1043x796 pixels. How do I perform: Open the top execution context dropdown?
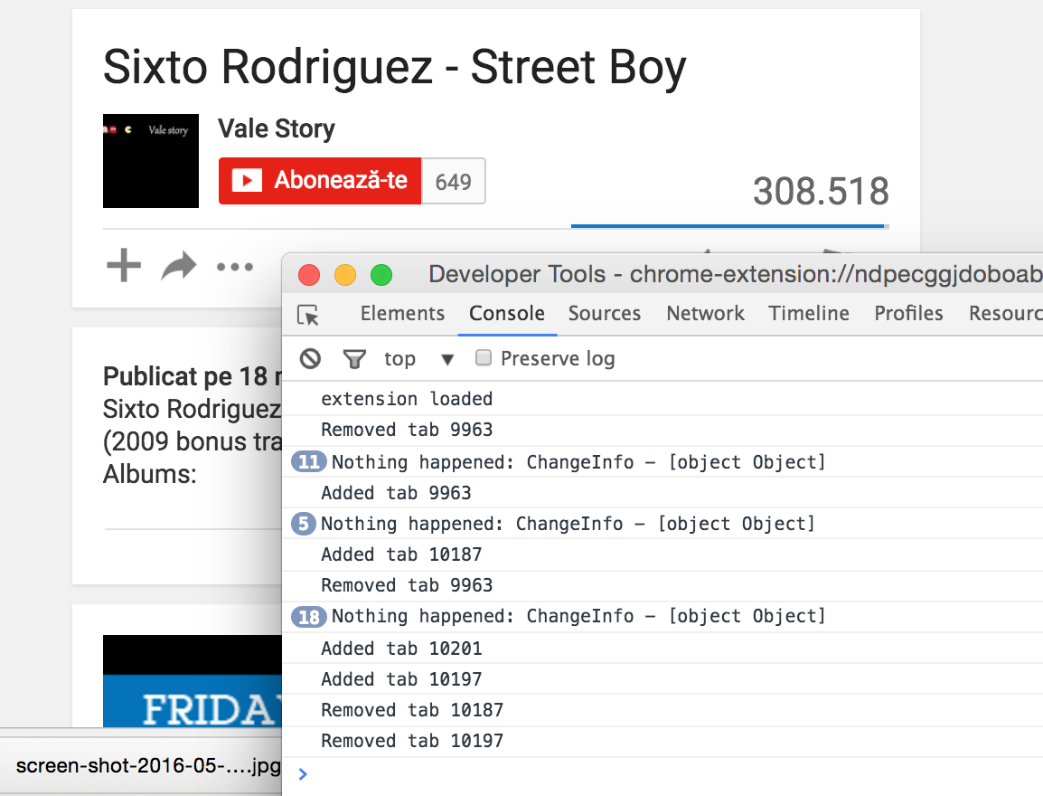pos(419,359)
